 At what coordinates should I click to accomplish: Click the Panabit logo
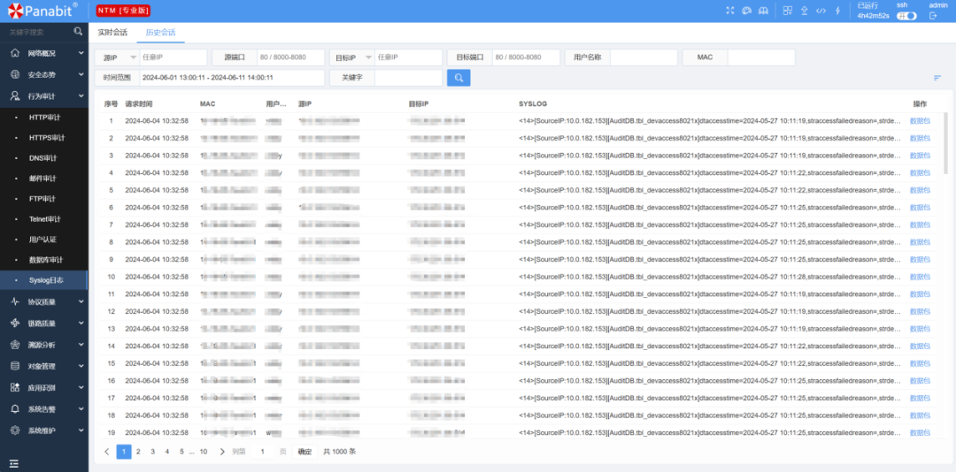pos(42,11)
